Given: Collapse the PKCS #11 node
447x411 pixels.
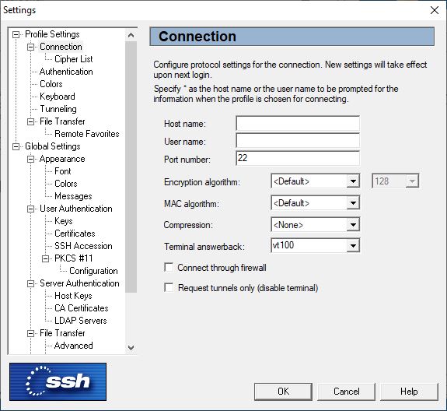Looking at the screenshot, I should tap(46, 259).
